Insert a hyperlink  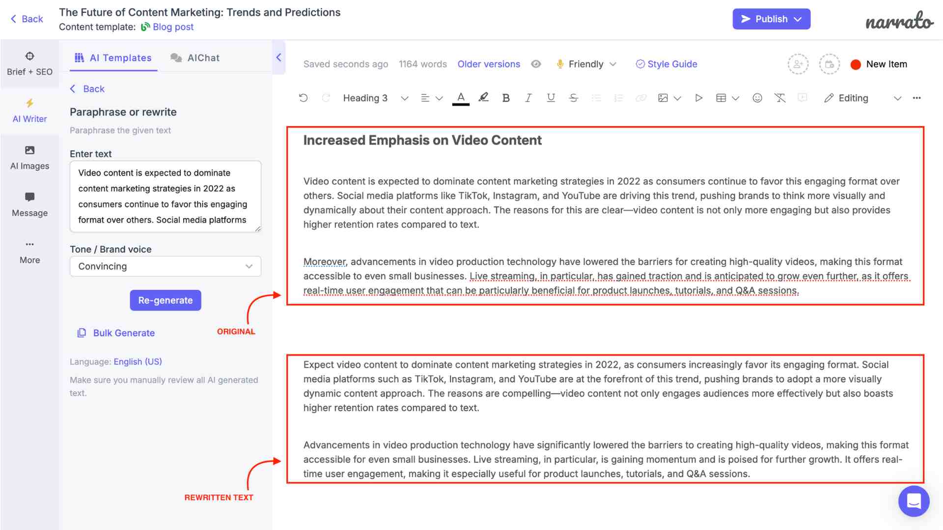(x=641, y=98)
